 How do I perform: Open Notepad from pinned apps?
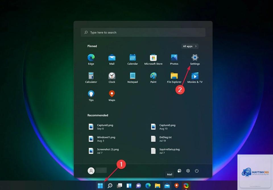pos(133,78)
